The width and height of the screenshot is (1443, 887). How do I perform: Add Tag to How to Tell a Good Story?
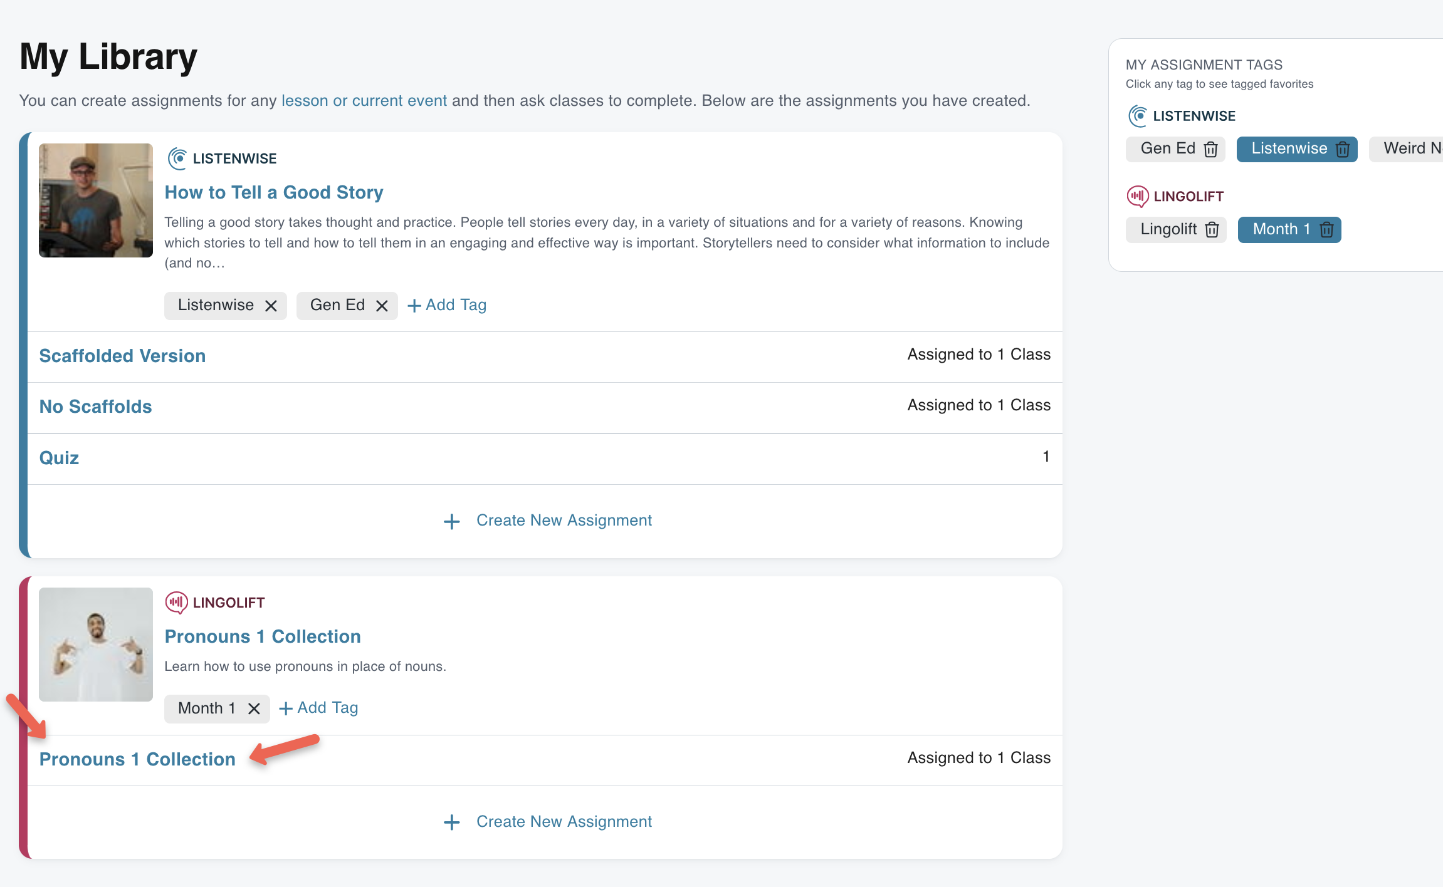pyautogui.click(x=447, y=305)
